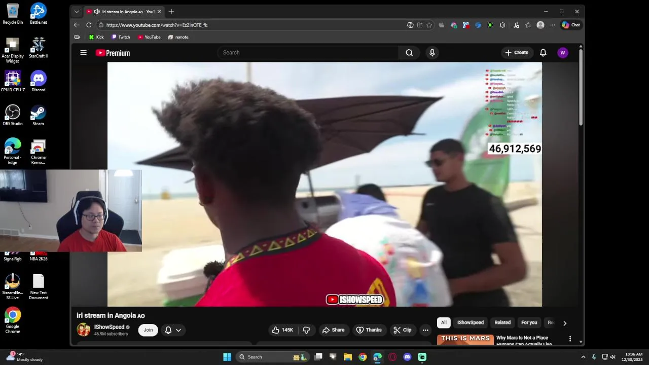Open YouTube notifications bell in header
The width and height of the screenshot is (649, 365).
click(x=543, y=53)
